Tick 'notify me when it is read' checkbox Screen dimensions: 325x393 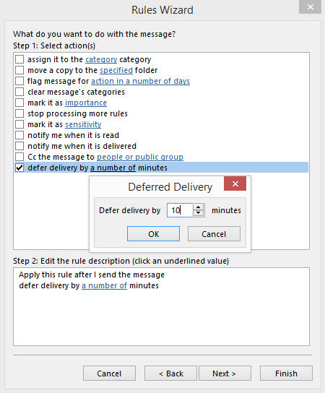tap(19, 135)
